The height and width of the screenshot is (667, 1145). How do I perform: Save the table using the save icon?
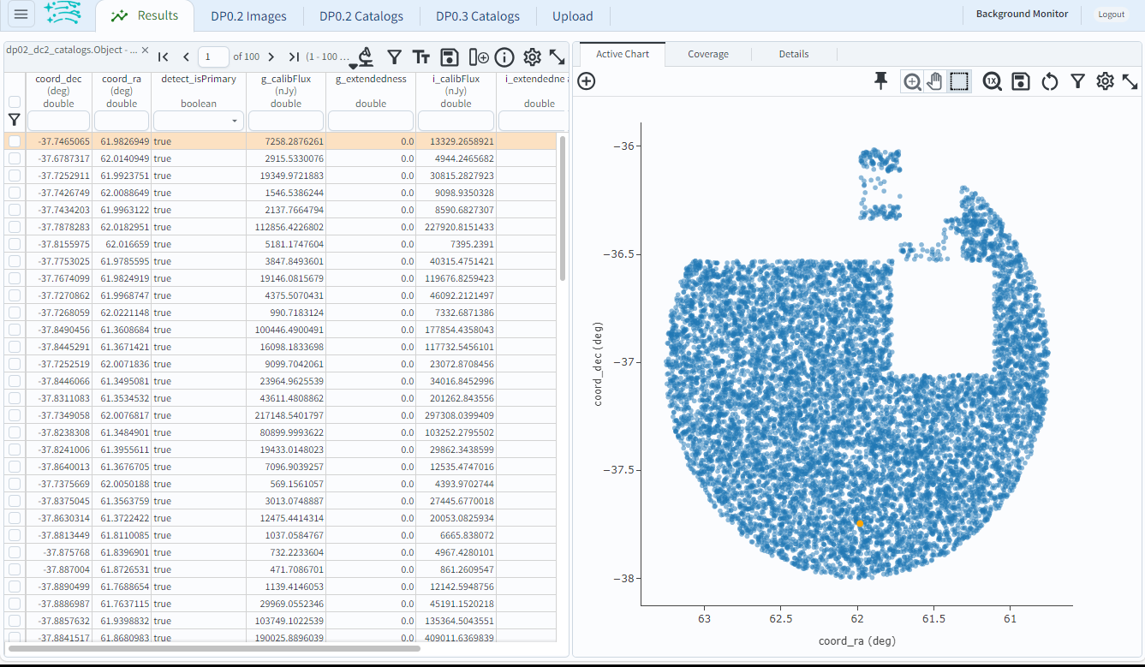click(x=449, y=57)
